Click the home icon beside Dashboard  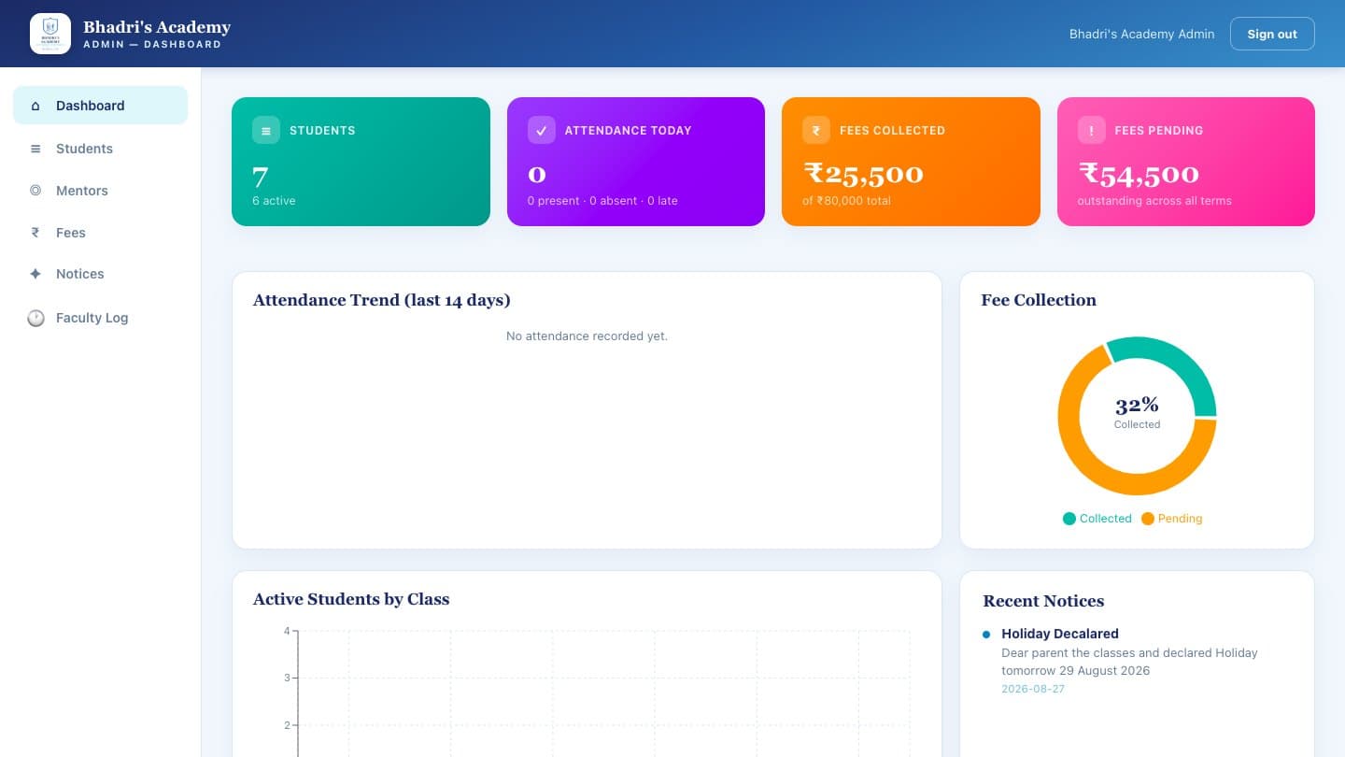coord(35,106)
